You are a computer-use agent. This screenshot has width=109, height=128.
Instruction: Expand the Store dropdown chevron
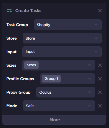(x=96, y=38)
